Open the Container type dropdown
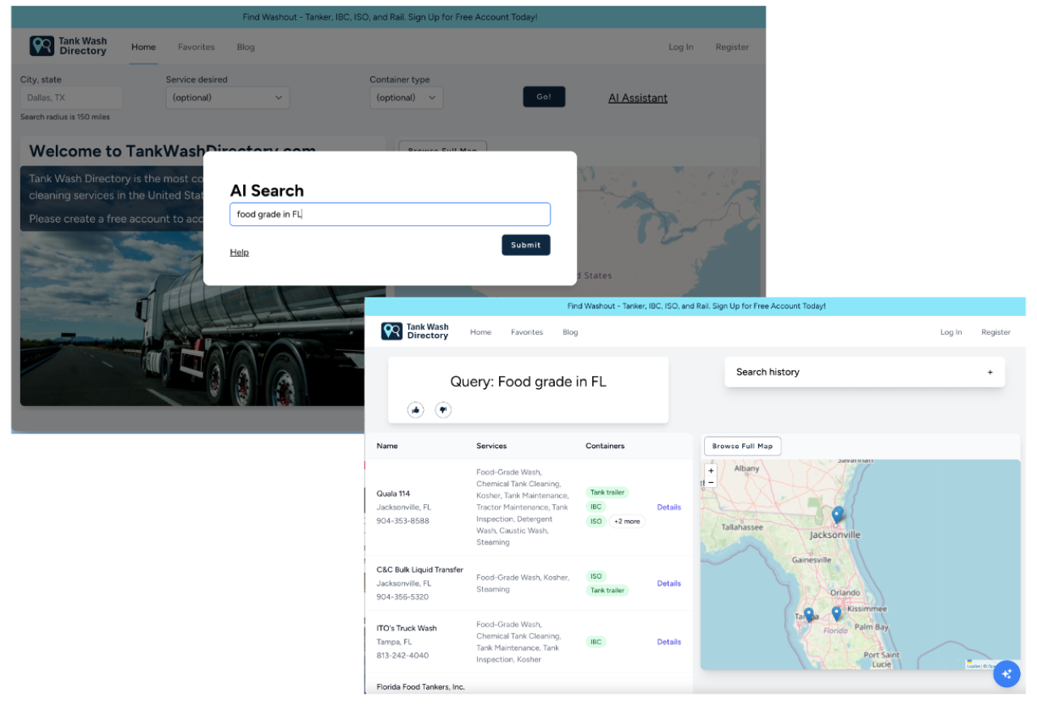This screenshot has height=705, width=1037. pos(406,98)
